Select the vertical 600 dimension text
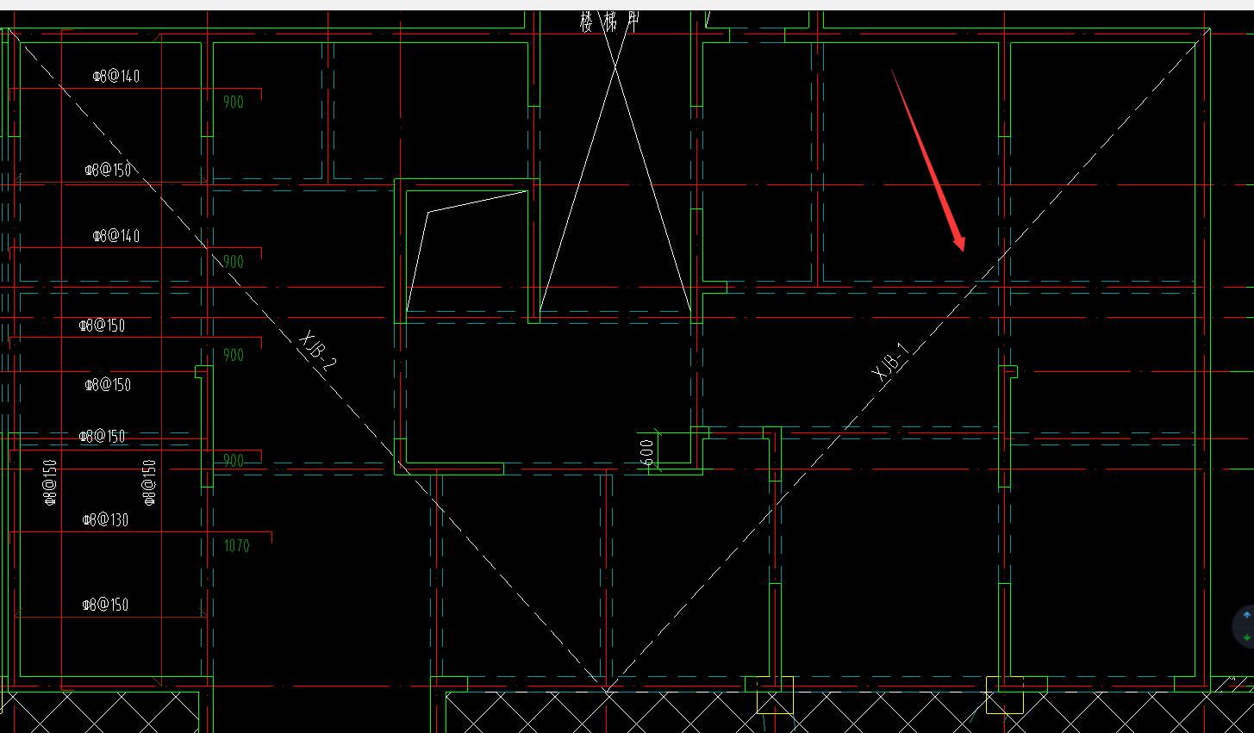The width and height of the screenshot is (1254, 733). pos(647,451)
